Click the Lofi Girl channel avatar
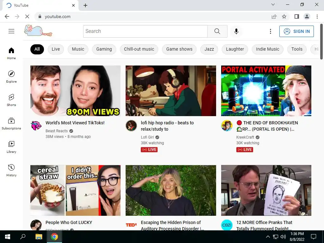This screenshot has width=324, height=243. point(131,125)
